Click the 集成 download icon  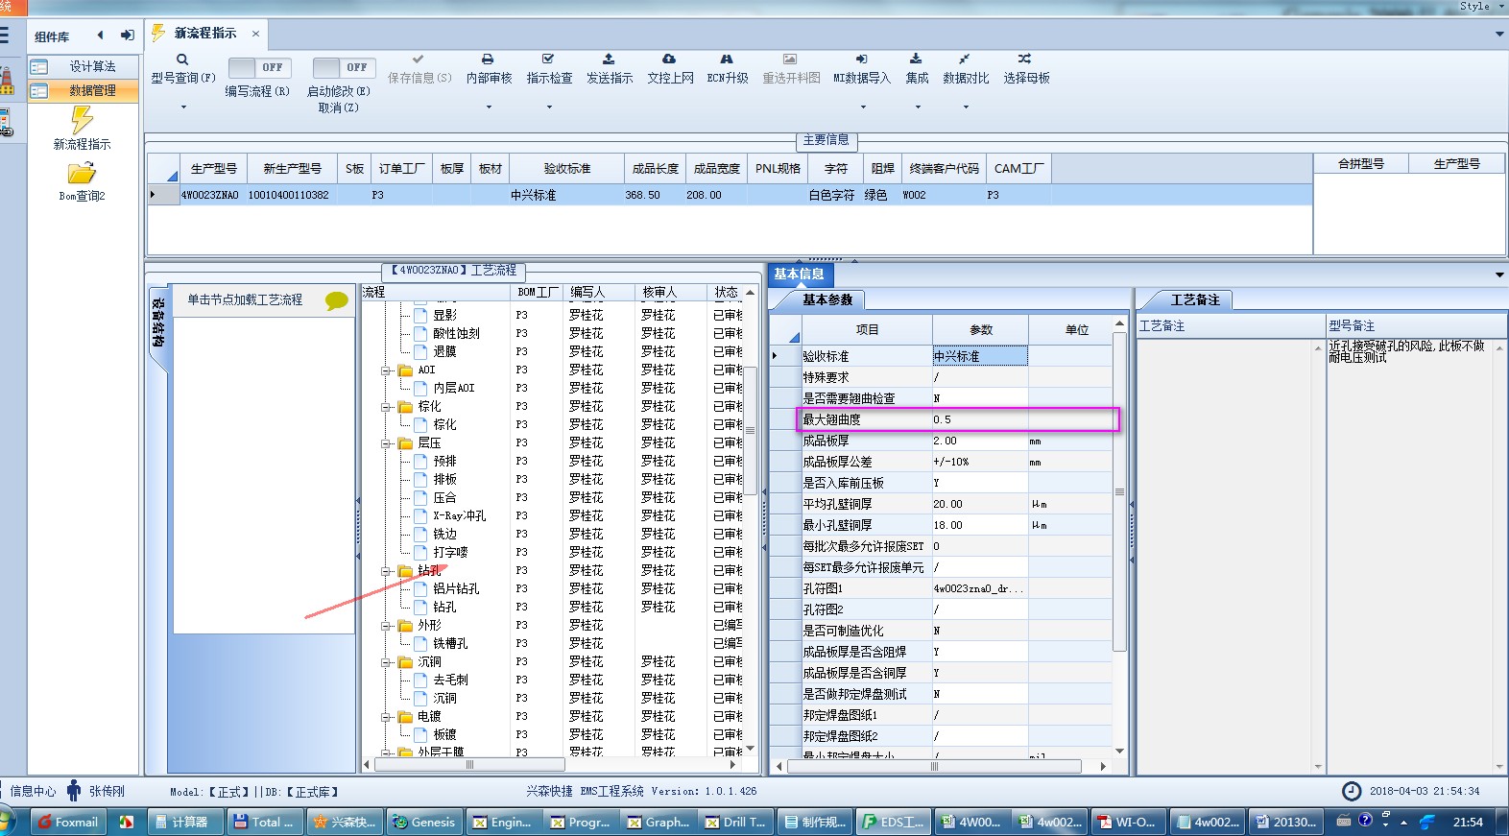pyautogui.click(x=916, y=60)
